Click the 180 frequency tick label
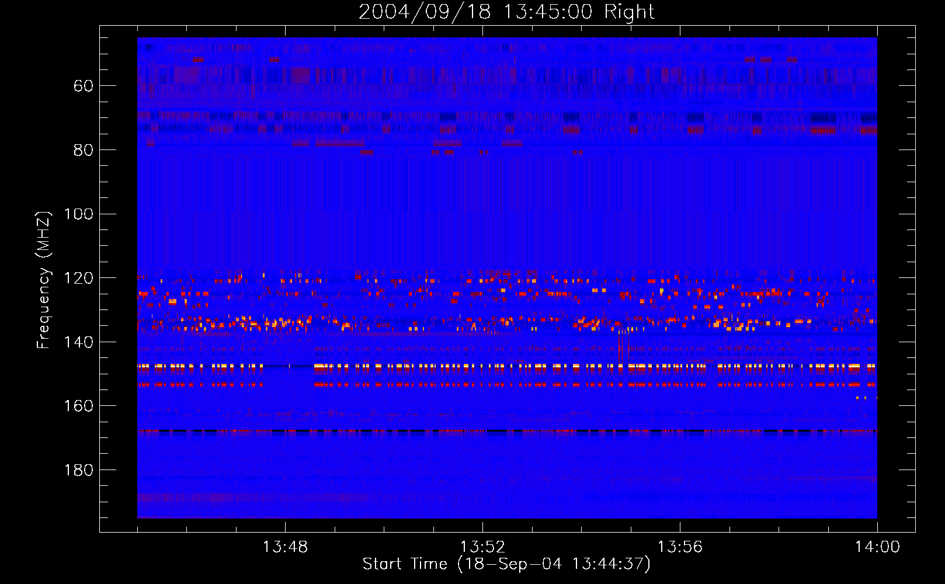Image resolution: width=945 pixels, height=584 pixels. (x=78, y=470)
